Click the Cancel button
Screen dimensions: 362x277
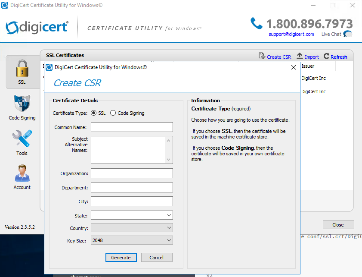click(157, 257)
